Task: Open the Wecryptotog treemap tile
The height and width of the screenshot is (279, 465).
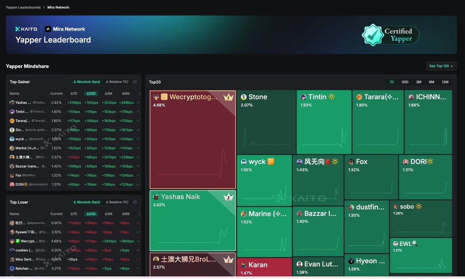Action: 193,140
